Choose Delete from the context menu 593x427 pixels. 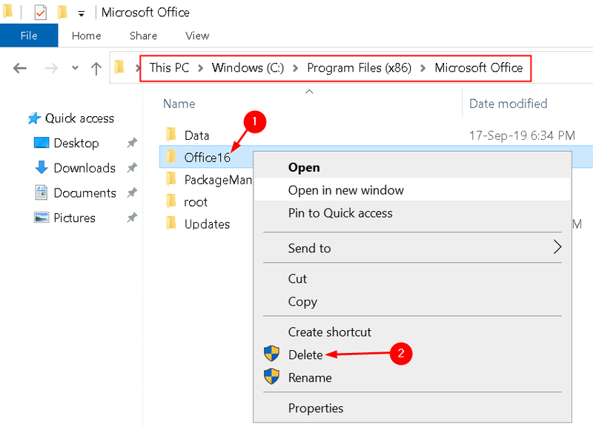(x=412, y=354)
